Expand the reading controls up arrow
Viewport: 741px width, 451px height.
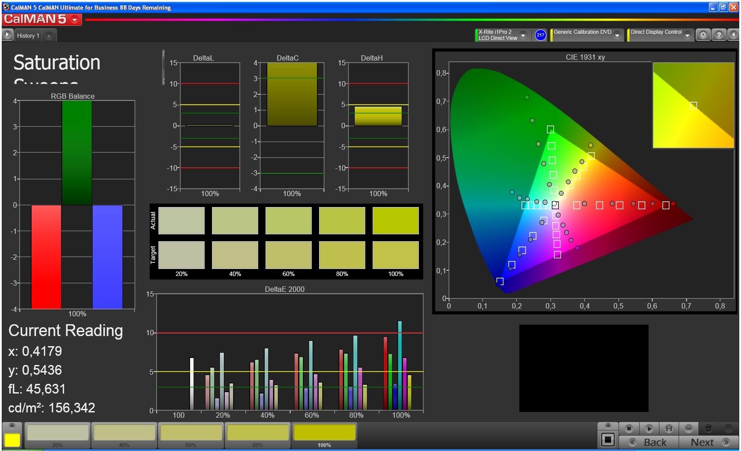[x=608, y=426]
